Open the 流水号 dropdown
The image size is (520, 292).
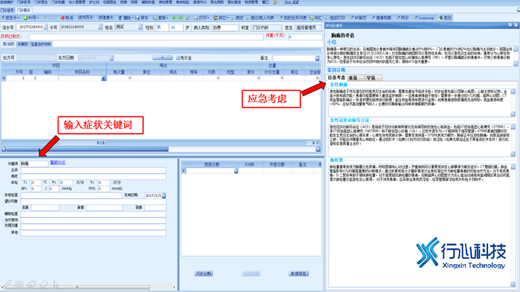coord(45,27)
